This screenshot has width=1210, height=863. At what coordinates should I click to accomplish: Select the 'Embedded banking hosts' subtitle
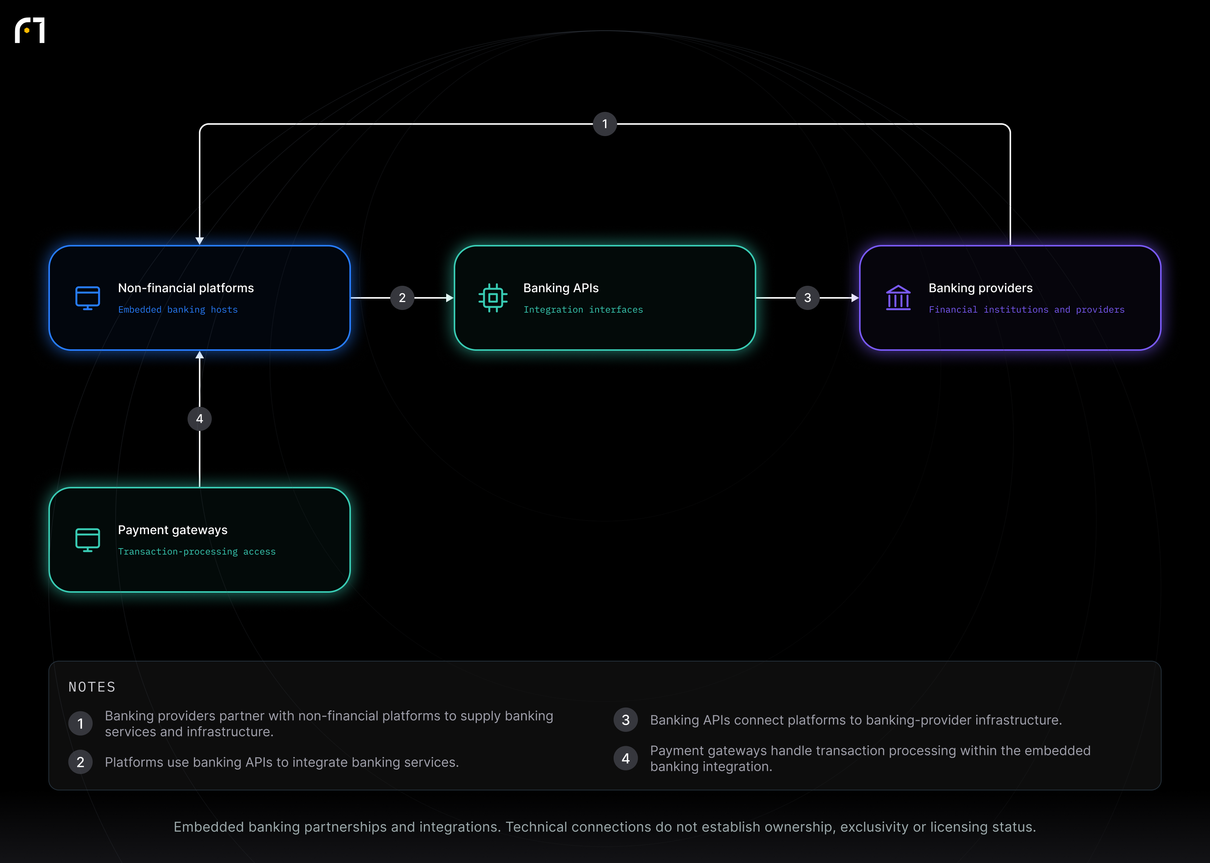click(x=178, y=310)
